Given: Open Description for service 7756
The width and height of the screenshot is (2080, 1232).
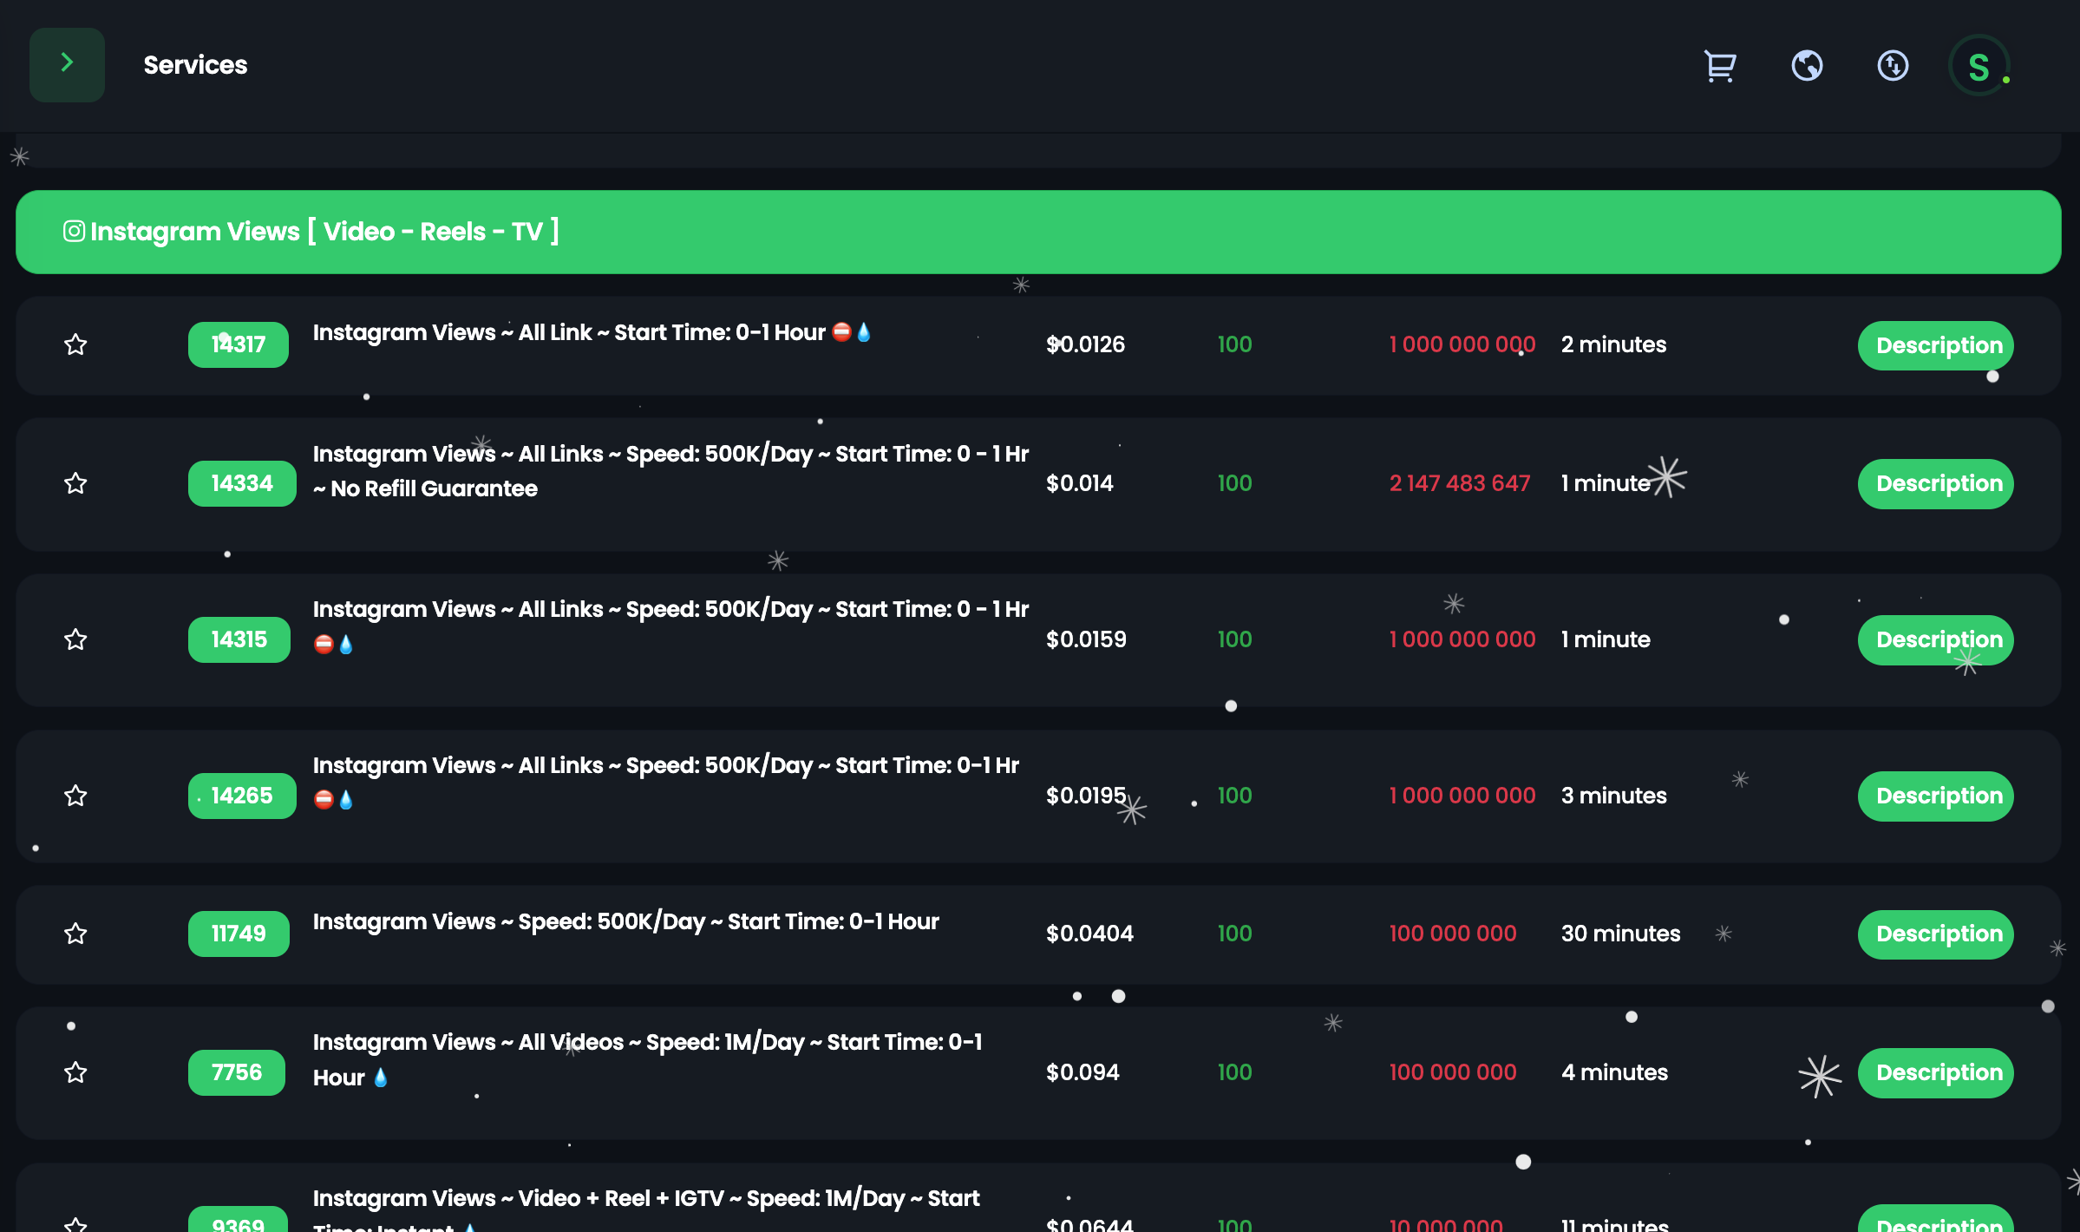Looking at the screenshot, I should click(x=1936, y=1072).
